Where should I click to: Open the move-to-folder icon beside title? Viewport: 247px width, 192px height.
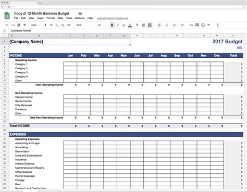pos(80,14)
